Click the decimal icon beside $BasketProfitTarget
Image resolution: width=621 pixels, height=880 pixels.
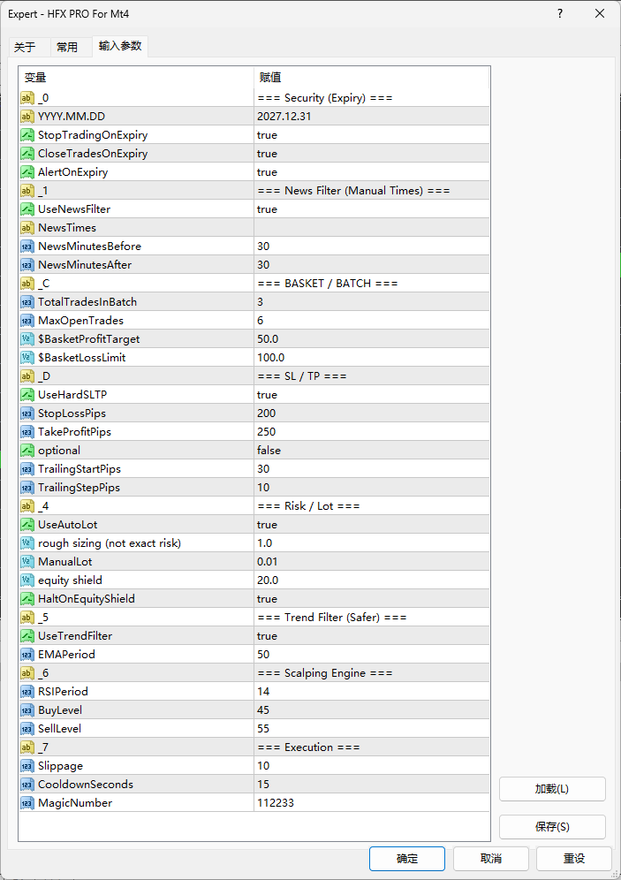[27, 339]
